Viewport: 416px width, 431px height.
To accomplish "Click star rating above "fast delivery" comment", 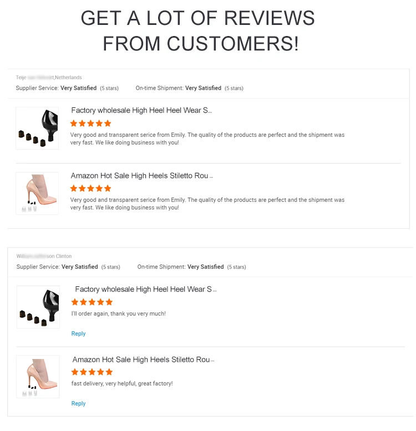I will click(92, 372).
